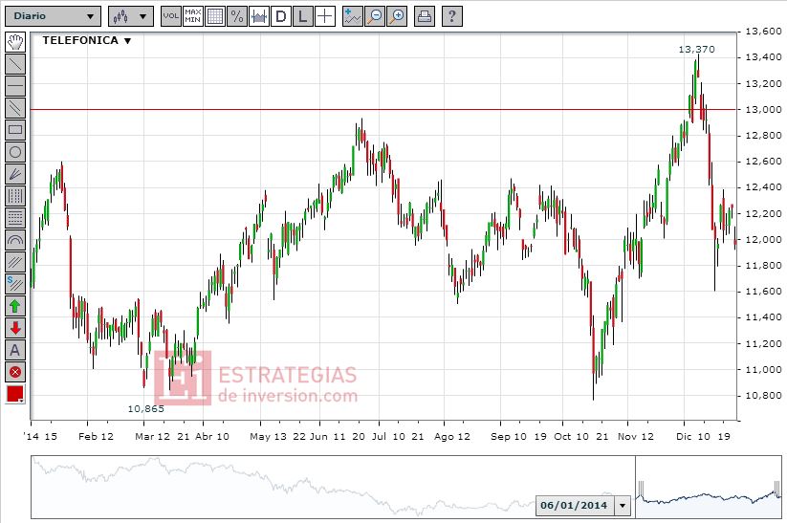This screenshot has width=787, height=523.
Task: Toggle the VOL volume display
Action: pos(170,16)
